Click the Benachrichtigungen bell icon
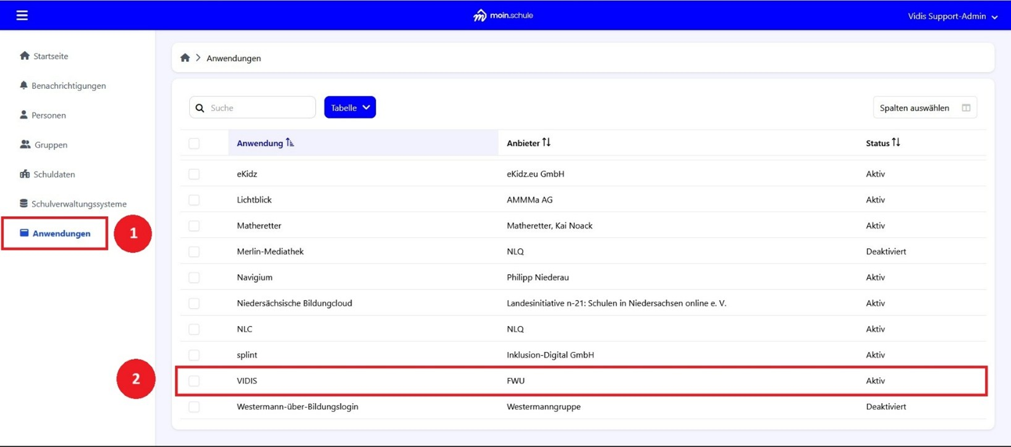This screenshot has width=1011, height=447. [x=23, y=85]
